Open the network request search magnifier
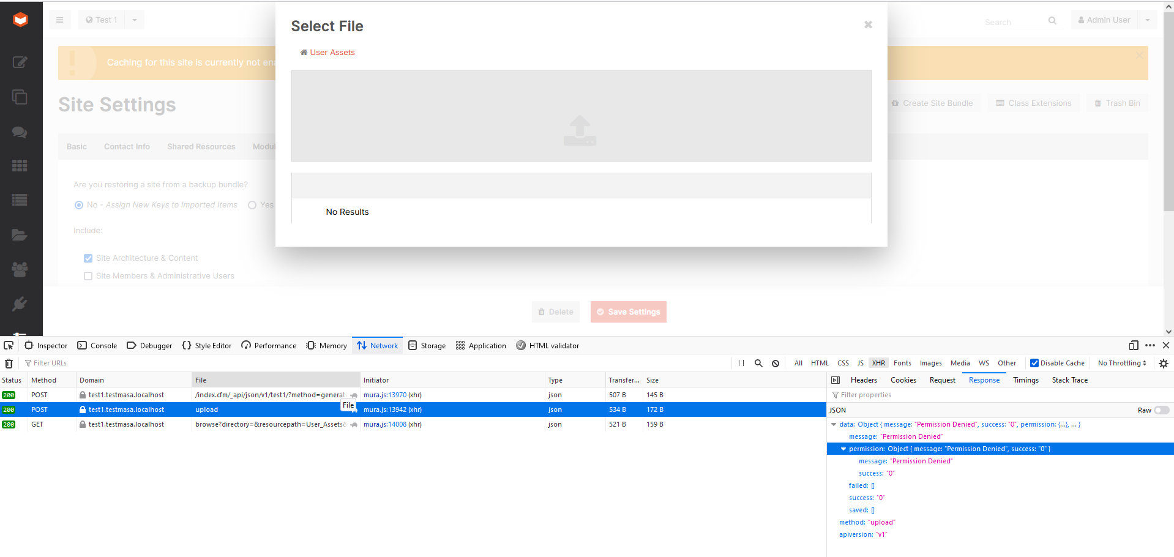The height and width of the screenshot is (557, 1174). click(758, 363)
